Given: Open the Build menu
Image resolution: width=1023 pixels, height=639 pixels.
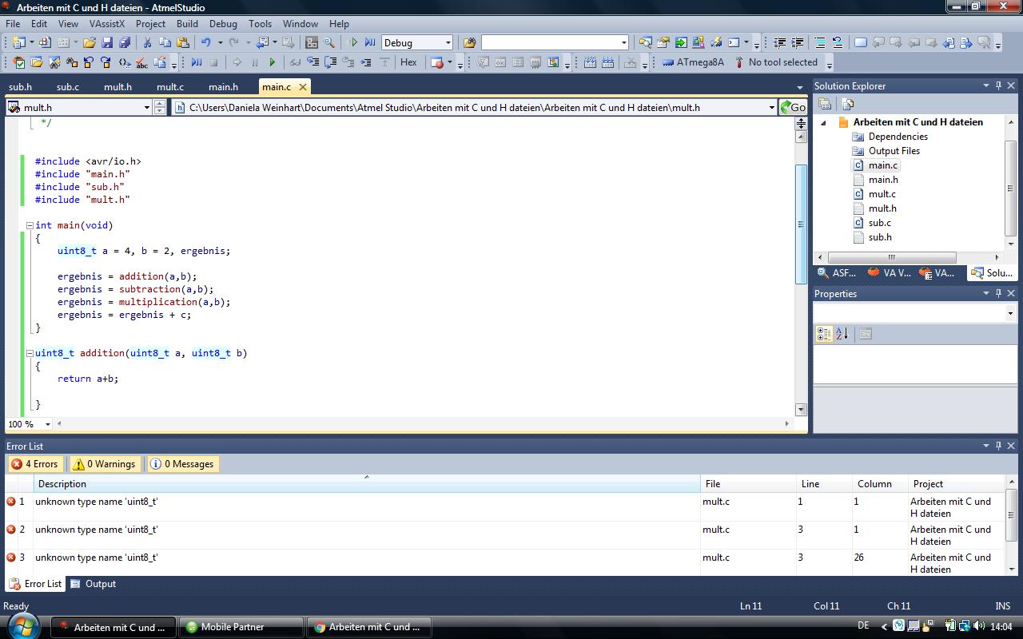Looking at the screenshot, I should [x=187, y=24].
